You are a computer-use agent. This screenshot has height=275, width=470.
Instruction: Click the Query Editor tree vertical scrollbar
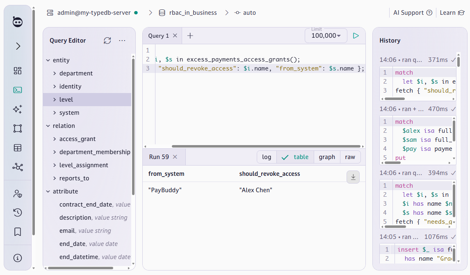click(133, 127)
